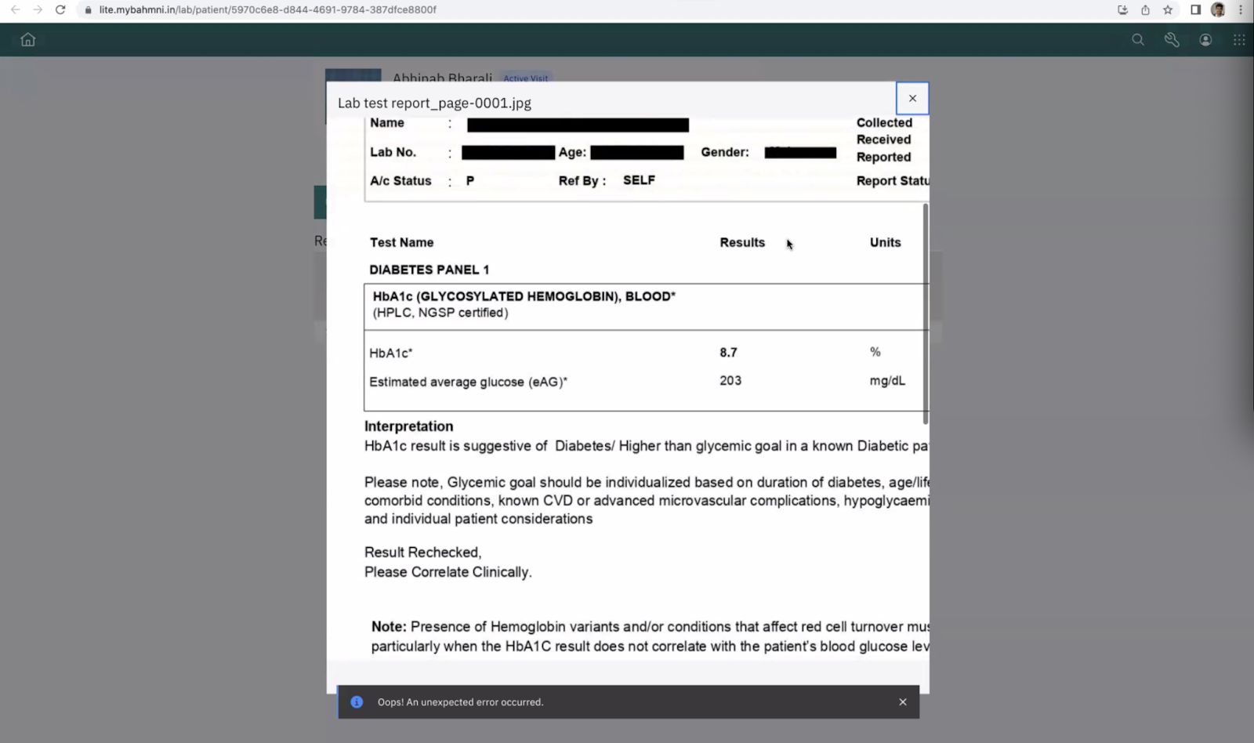Open the tools icon in top bar
Image resolution: width=1254 pixels, height=743 pixels.
click(x=1172, y=40)
